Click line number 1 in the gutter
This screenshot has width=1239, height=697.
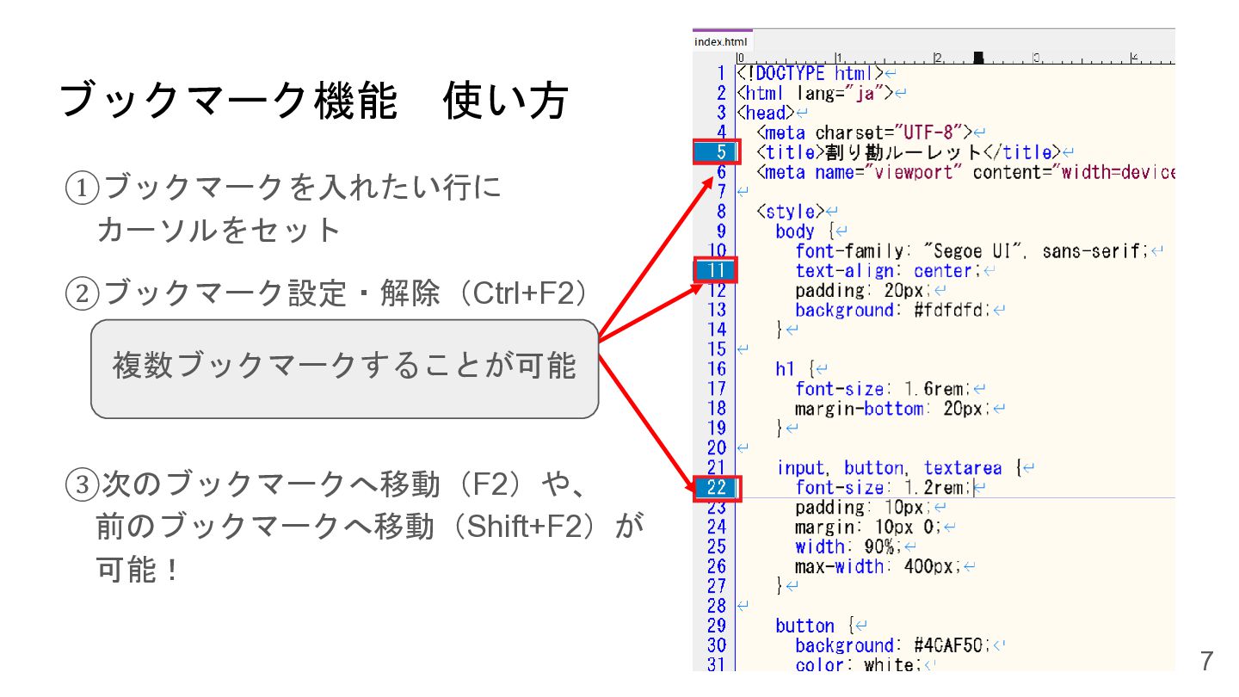click(x=721, y=74)
